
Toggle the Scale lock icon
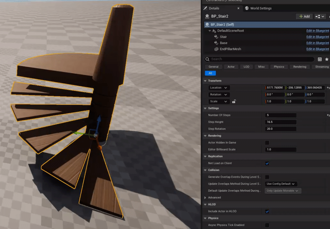pyautogui.click(x=234, y=102)
